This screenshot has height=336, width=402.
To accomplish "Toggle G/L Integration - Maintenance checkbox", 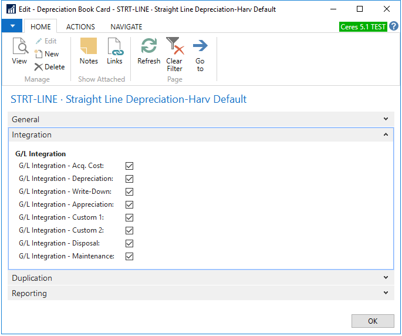I will (x=130, y=257).
